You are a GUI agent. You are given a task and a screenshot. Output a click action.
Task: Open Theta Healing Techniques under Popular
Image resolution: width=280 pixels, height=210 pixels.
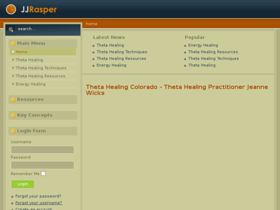point(214,59)
